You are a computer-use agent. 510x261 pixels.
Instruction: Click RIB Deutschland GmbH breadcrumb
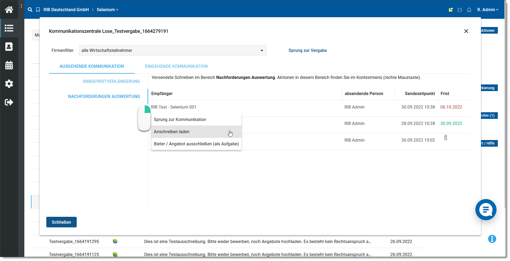click(66, 10)
